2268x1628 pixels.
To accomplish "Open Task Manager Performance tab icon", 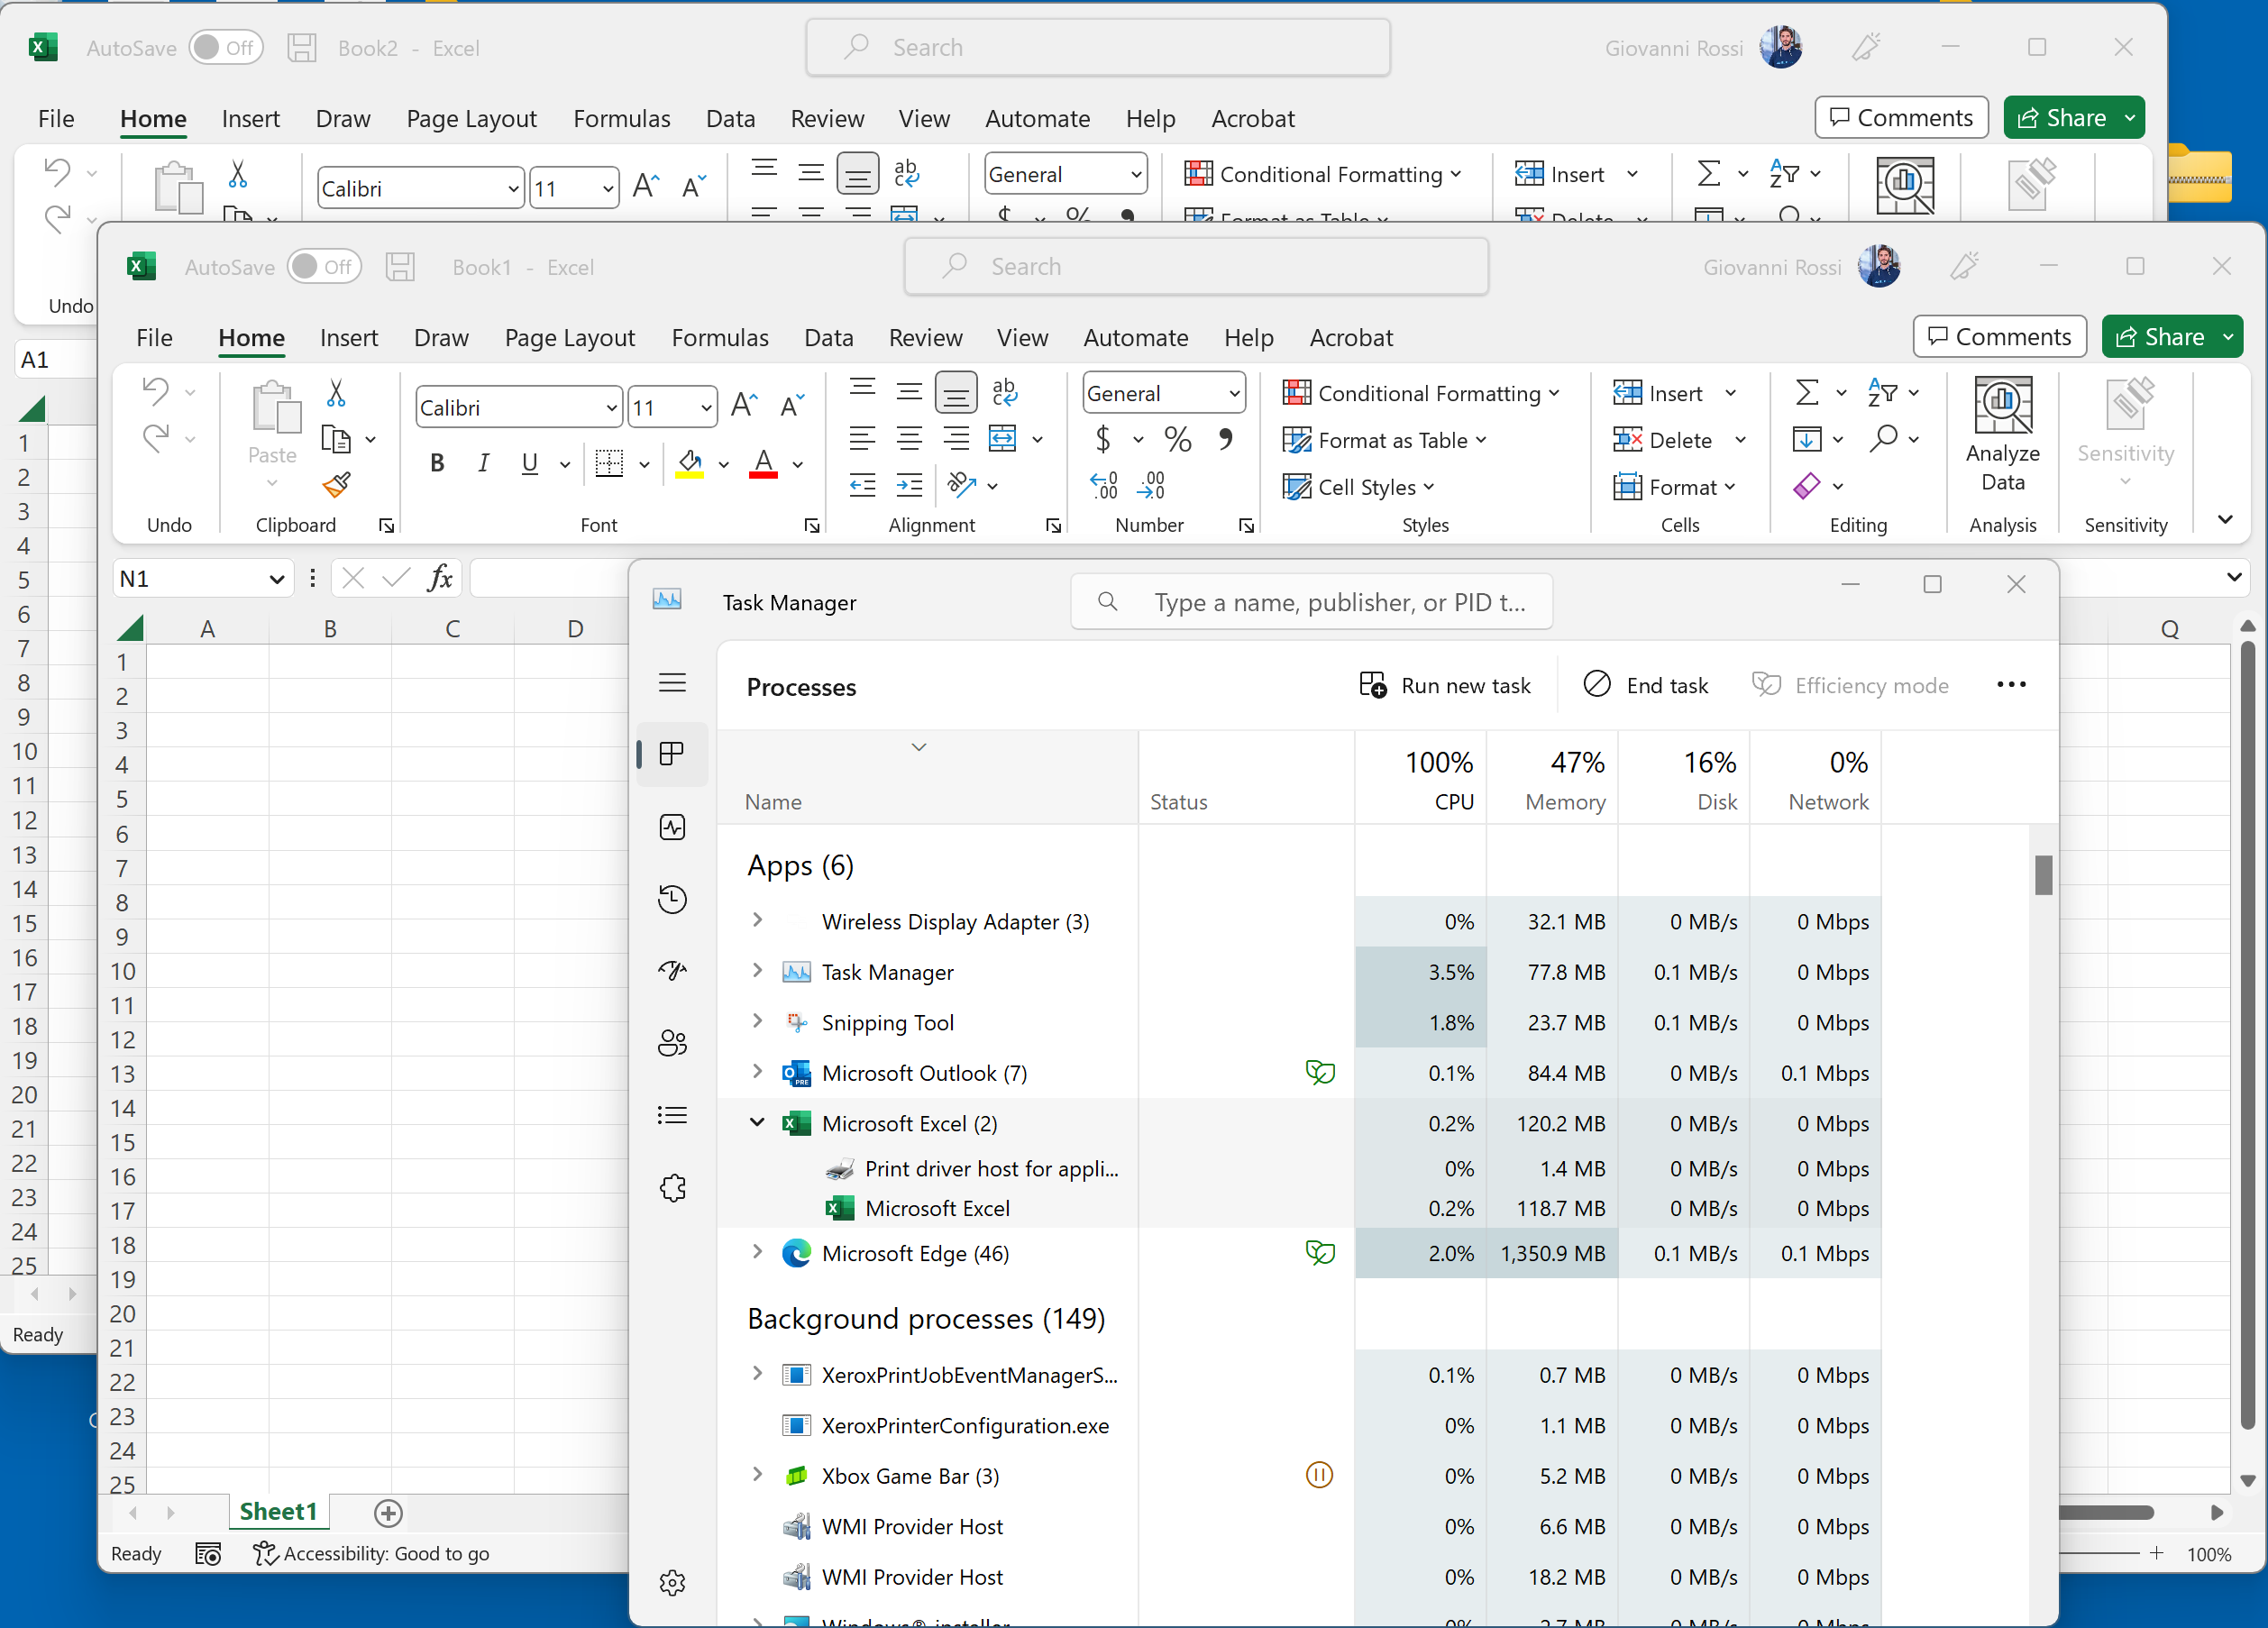I will [x=672, y=828].
